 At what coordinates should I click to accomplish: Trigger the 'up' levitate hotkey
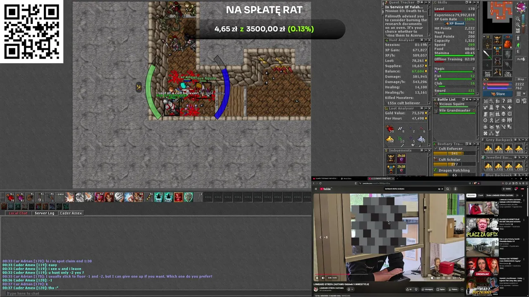158,197
